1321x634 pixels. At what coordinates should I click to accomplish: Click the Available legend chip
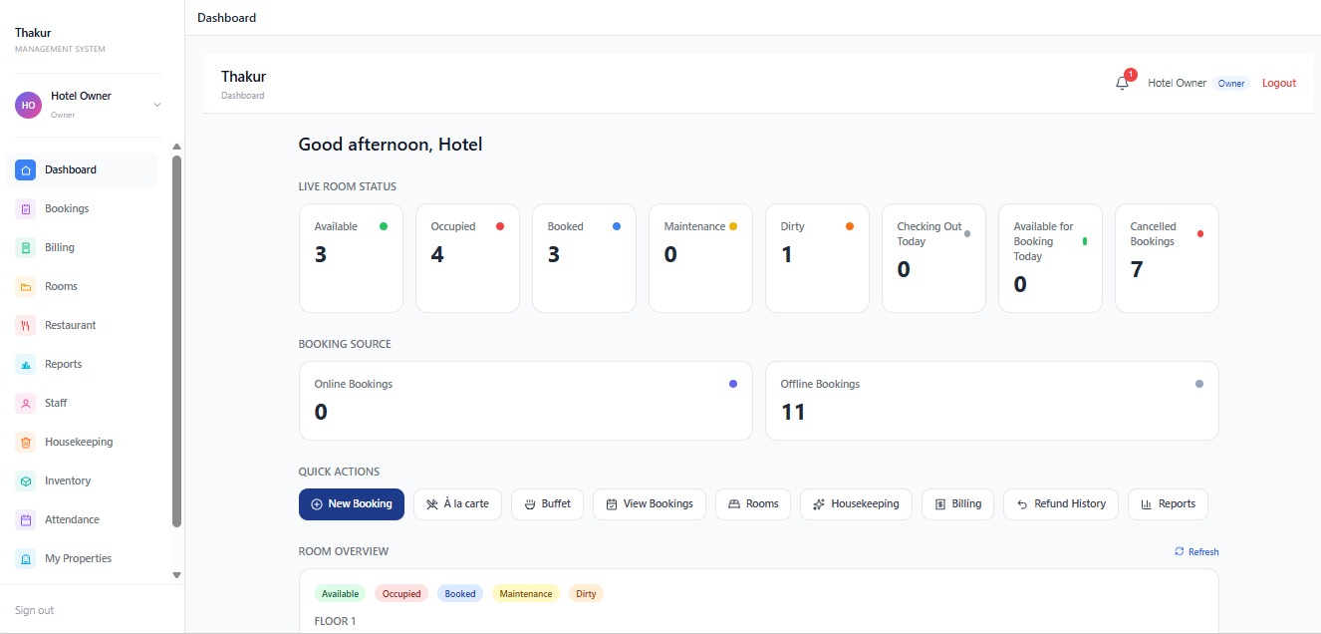[x=341, y=594]
